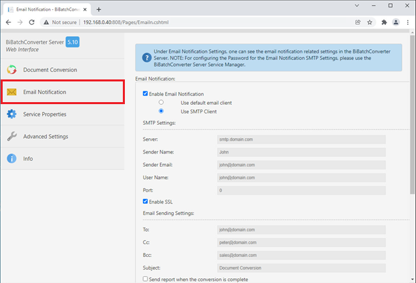The image size is (416, 283).
Task: Click the Info circle icon
Action: [x=11, y=159]
